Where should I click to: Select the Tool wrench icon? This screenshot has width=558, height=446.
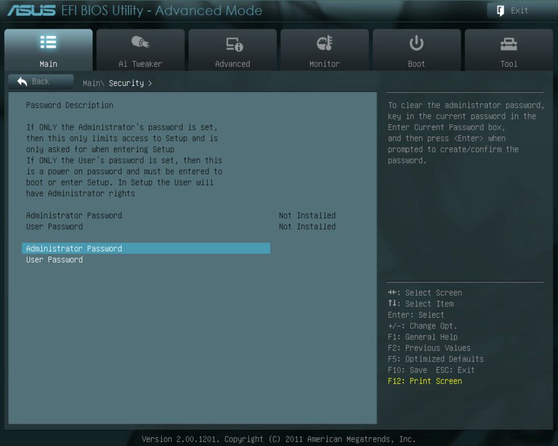(x=508, y=42)
